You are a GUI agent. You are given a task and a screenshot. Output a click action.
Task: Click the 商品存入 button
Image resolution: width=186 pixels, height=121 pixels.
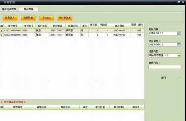click(x=10, y=18)
